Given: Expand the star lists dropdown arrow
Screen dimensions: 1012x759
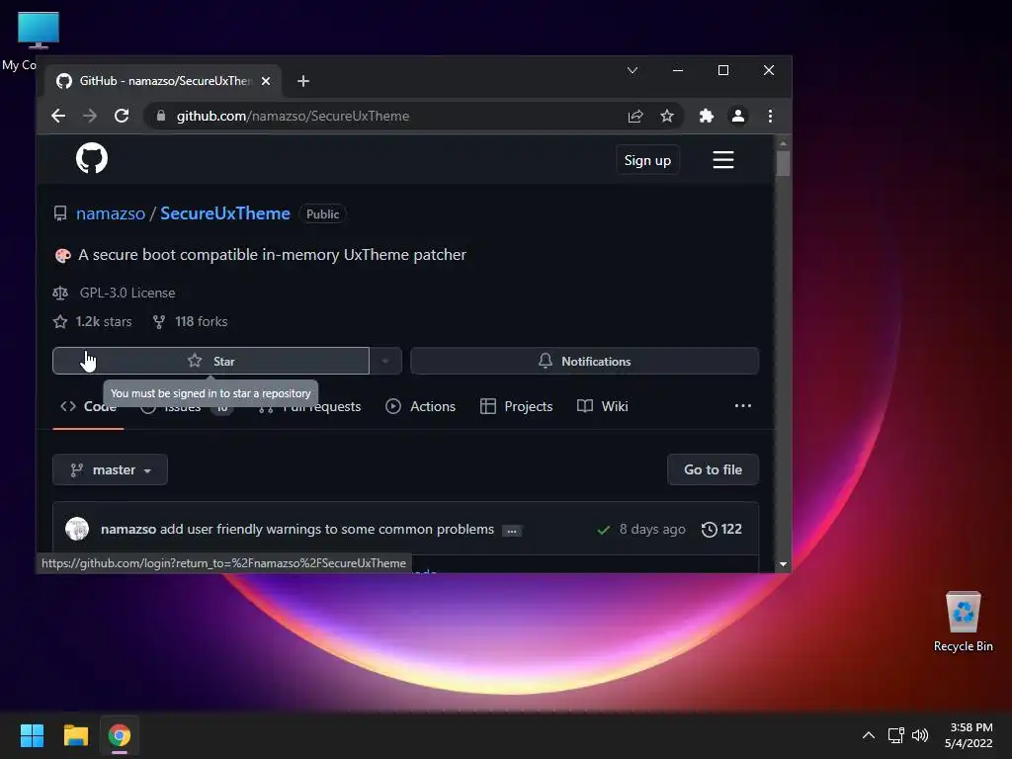Looking at the screenshot, I should [x=385, y=361].
